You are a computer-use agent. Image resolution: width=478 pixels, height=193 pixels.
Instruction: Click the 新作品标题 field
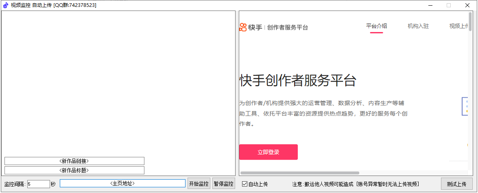point(74,170)
